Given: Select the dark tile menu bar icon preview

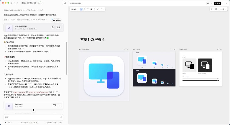Looking at the screenshot, I should pos(205,65).
